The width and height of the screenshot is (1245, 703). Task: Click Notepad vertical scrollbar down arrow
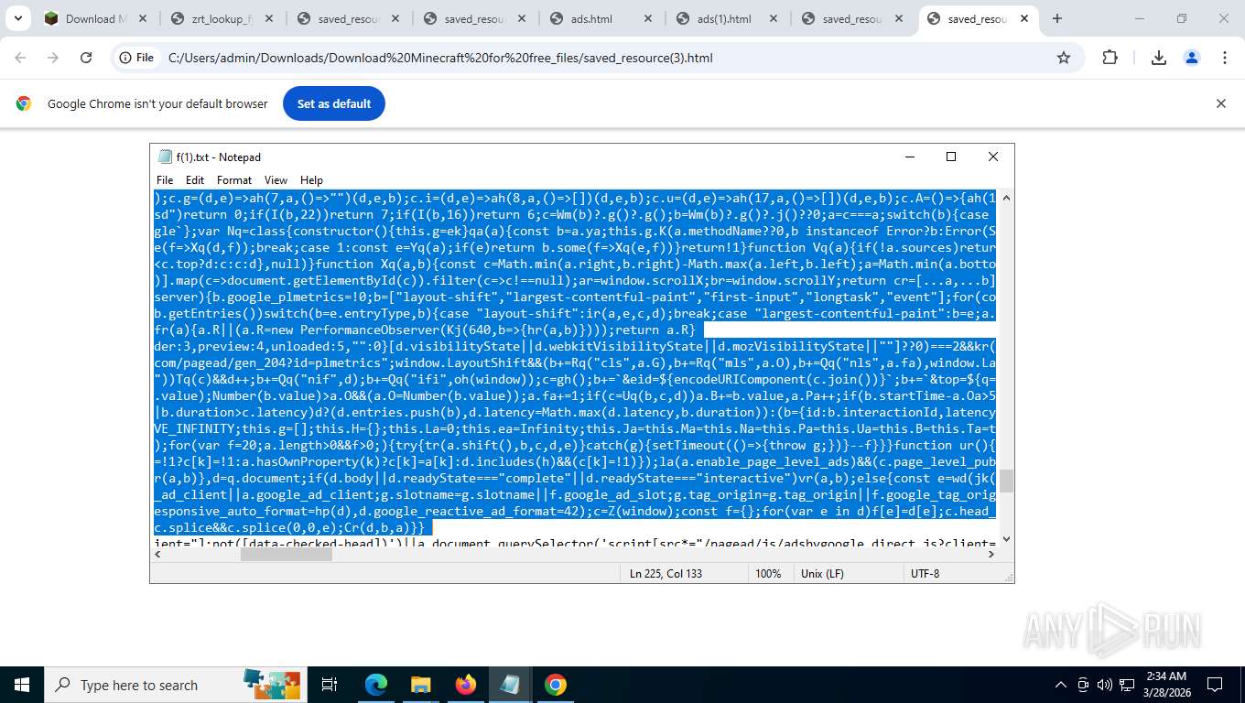point(1006,540)
